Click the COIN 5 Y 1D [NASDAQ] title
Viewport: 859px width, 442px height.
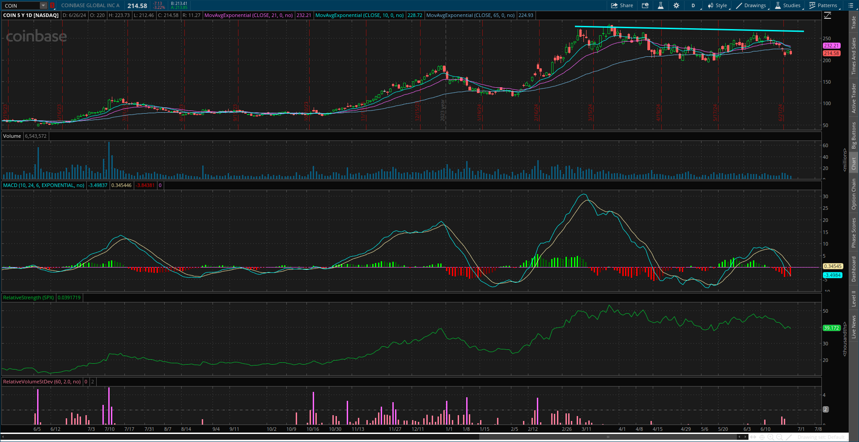(x=31, y=15)
